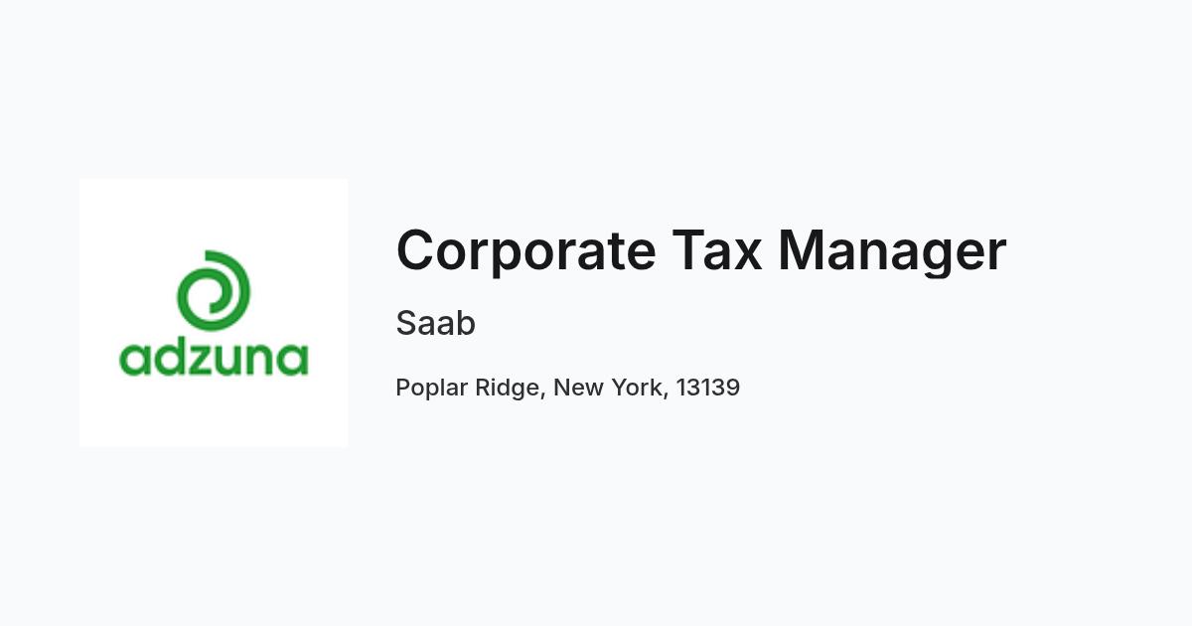Select the white Adzuna logo tile

coord(214,313)
